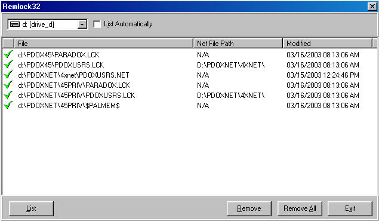Click N/A net path of 45PRIV\PARADOX.LCK row
Viewport: 379px width, 221px height.
[x=203, y=85]
